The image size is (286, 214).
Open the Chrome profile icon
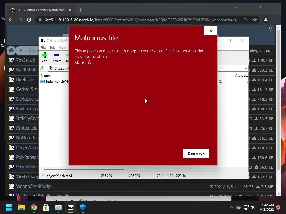[x=266, y=20]
